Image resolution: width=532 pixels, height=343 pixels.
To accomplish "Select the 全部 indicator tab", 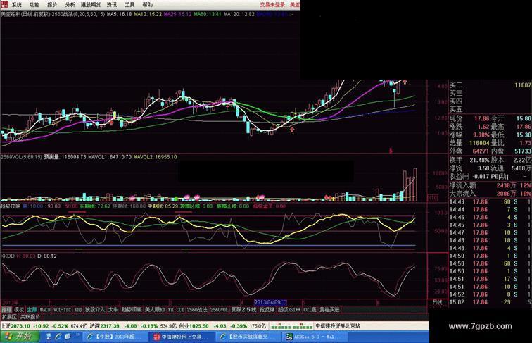I will [32, 310].
